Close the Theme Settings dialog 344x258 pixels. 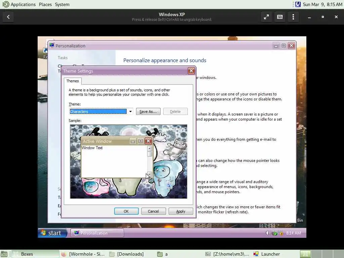191,71
